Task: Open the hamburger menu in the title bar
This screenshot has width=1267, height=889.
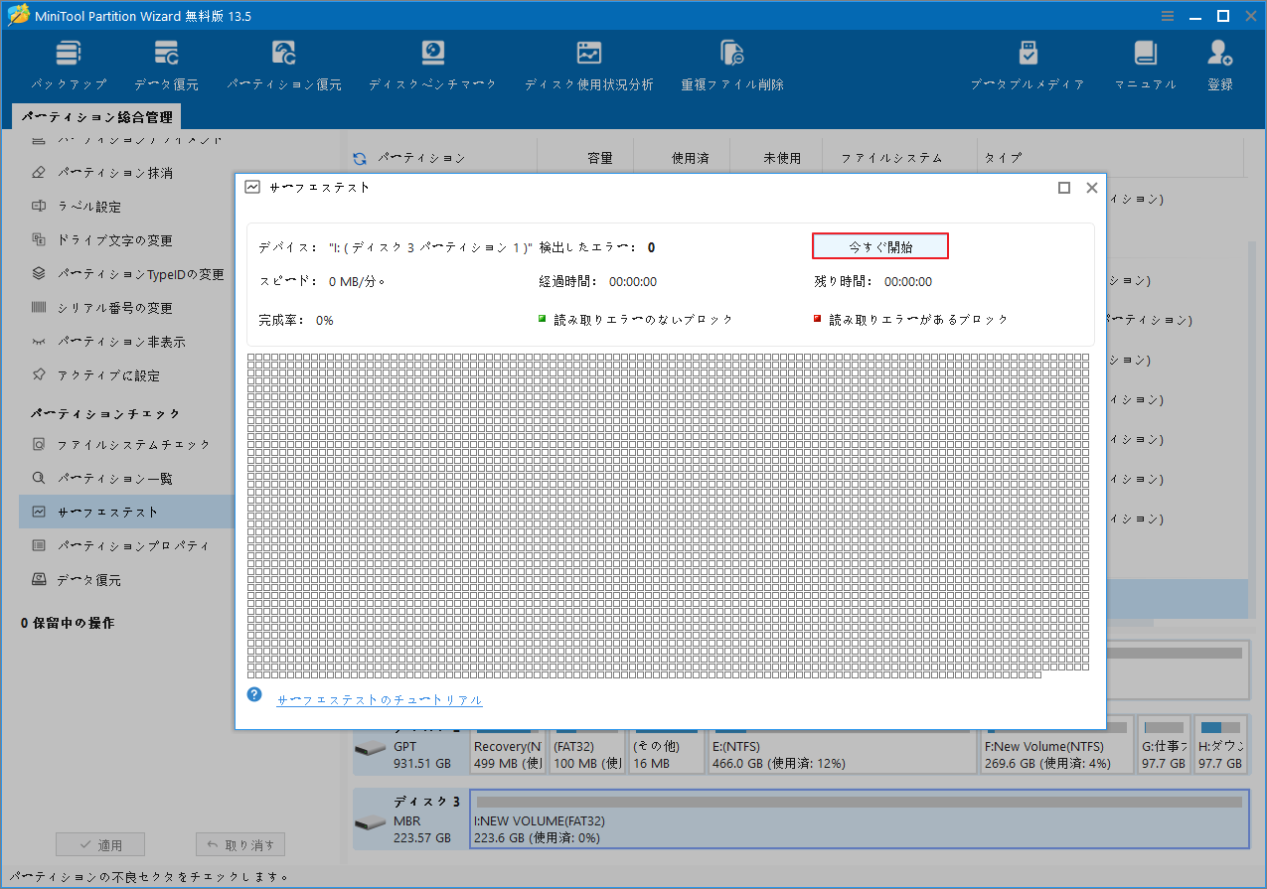Action: pos(1167,15)
